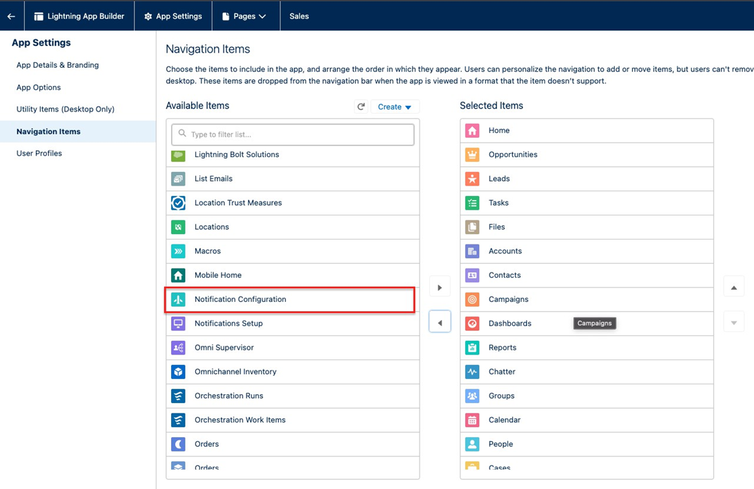754x489 pixels.
Task: Click the Macros icon
Action: (x=179, y=251)
